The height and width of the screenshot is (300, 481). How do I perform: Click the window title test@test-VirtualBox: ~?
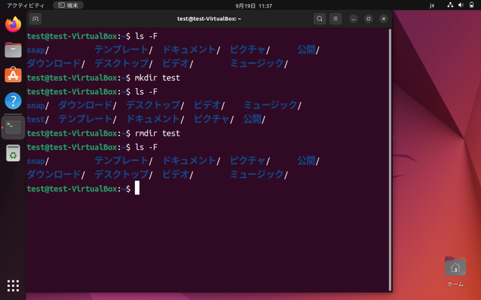click(x=209, y=19)
